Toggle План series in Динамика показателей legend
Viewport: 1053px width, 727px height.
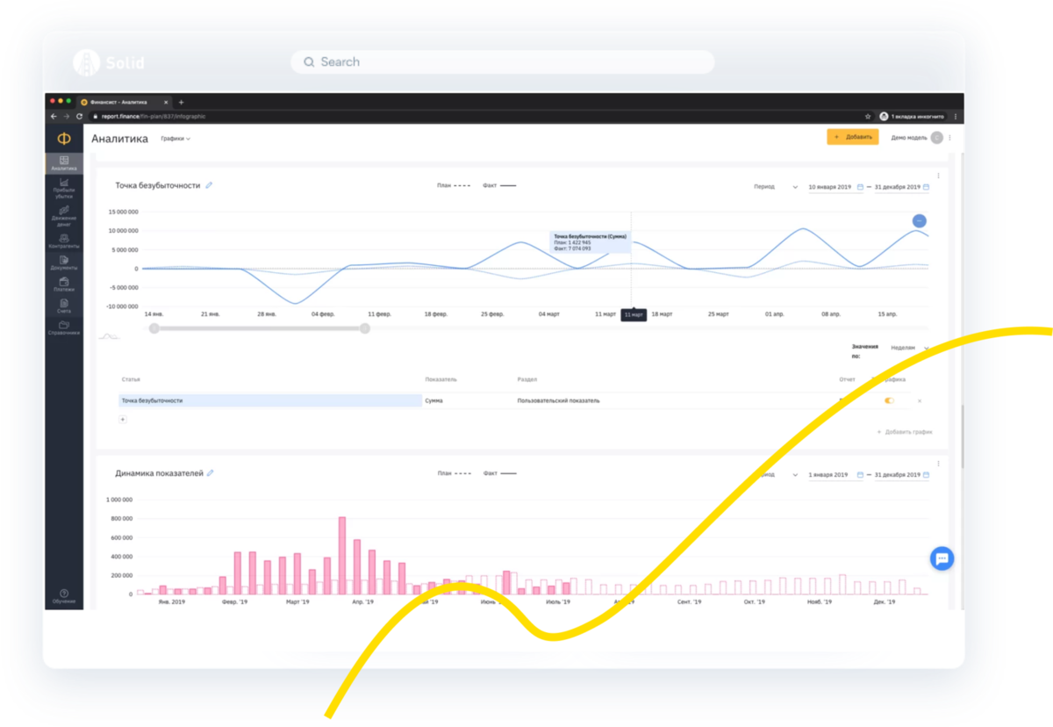(454, 473)
